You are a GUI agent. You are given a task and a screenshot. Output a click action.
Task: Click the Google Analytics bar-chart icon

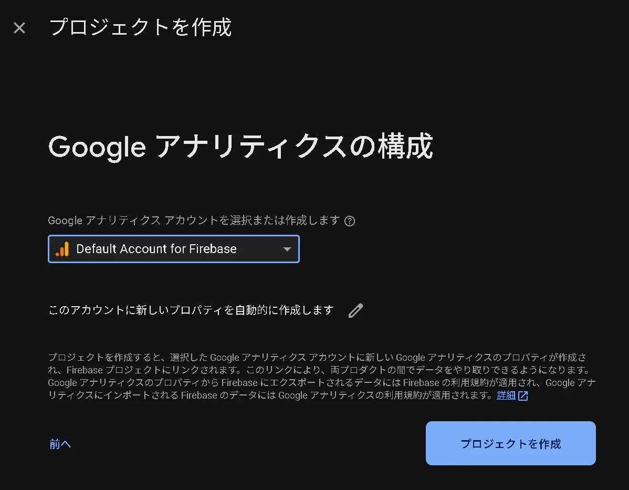coord(62,249)
